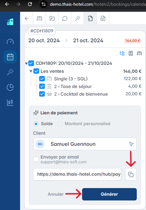Collapse the Les ventes tree node
146x210 pixels.
(x=31, y=71)
